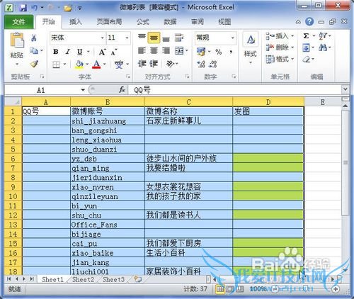Viewport: 354px width, 299px height.
Task: Click the Find and Select binoculars icon
Action: click(323, 47)
